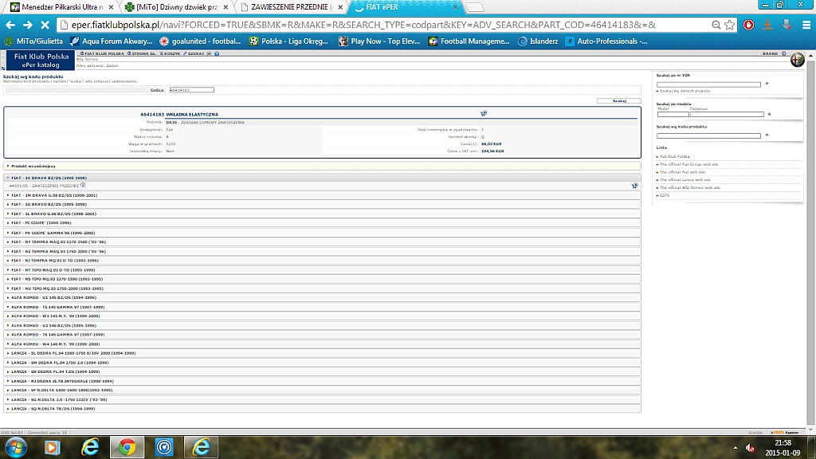Open the media player taskbar icon

coord(52,447)
